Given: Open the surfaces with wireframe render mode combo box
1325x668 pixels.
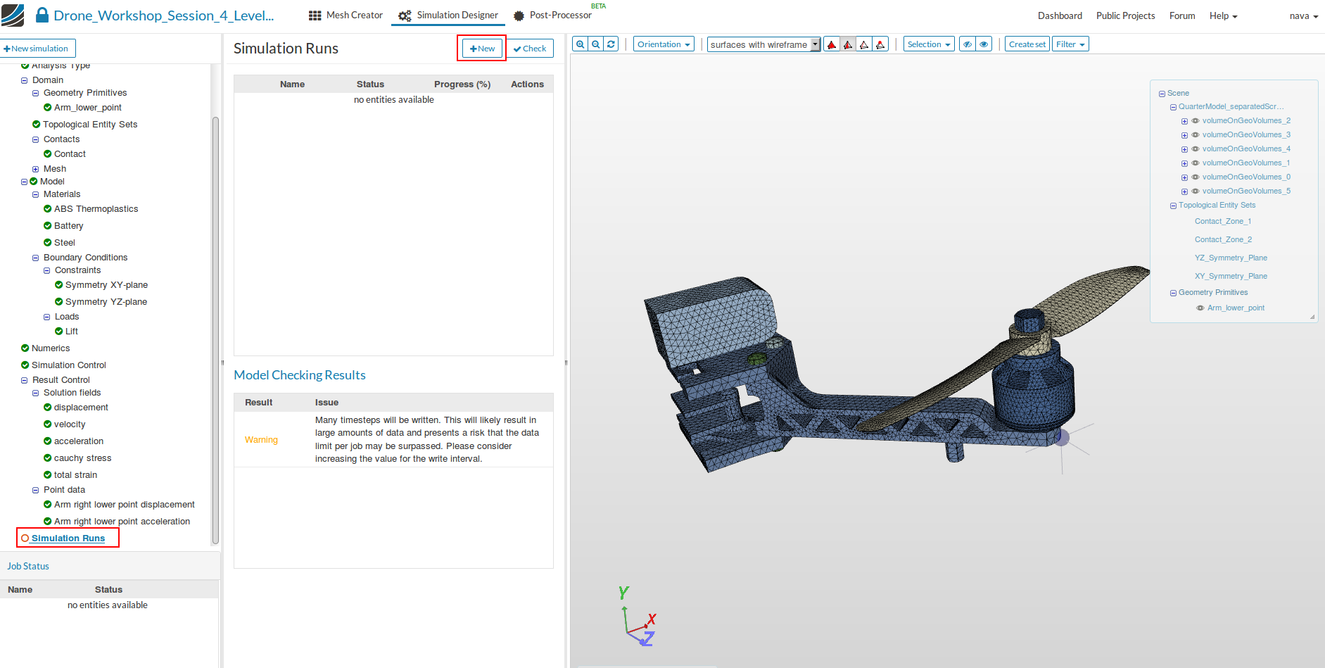Looking at the screenshot, I should tap(763, 44).
